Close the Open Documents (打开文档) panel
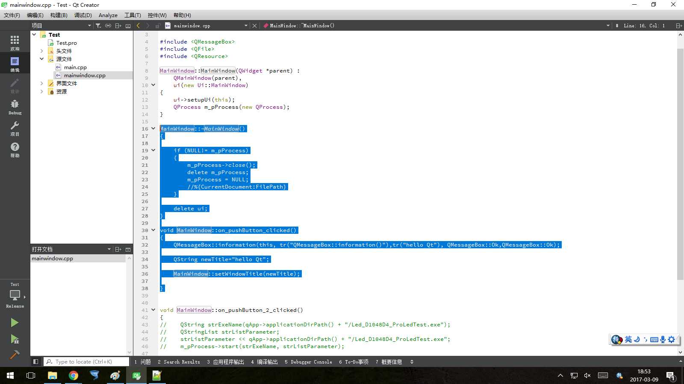This screenshot has height=384, width=684. (x=128, y=249)
